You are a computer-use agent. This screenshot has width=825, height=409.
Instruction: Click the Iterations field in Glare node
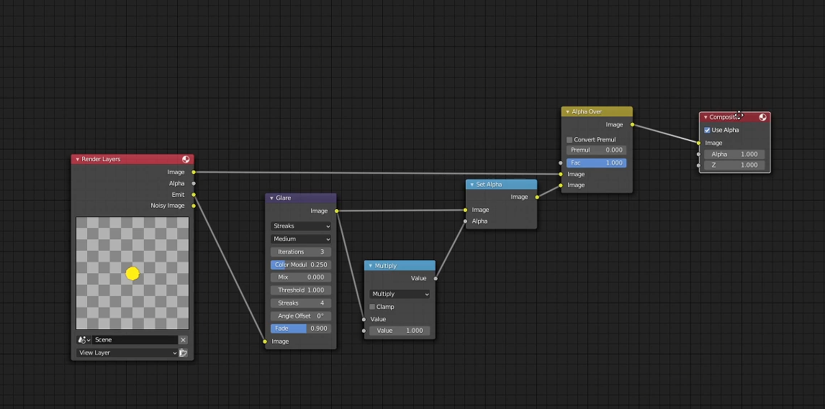click(301, 252)
